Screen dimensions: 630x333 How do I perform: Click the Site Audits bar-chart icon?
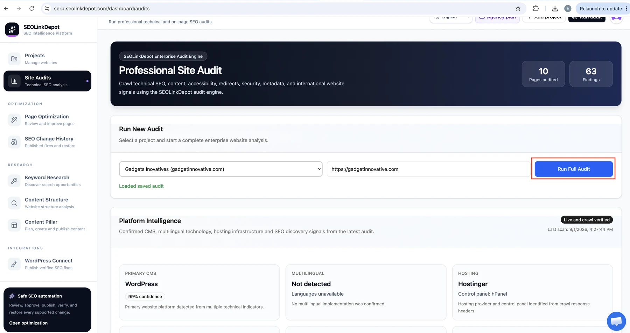(x=14, y=81)
